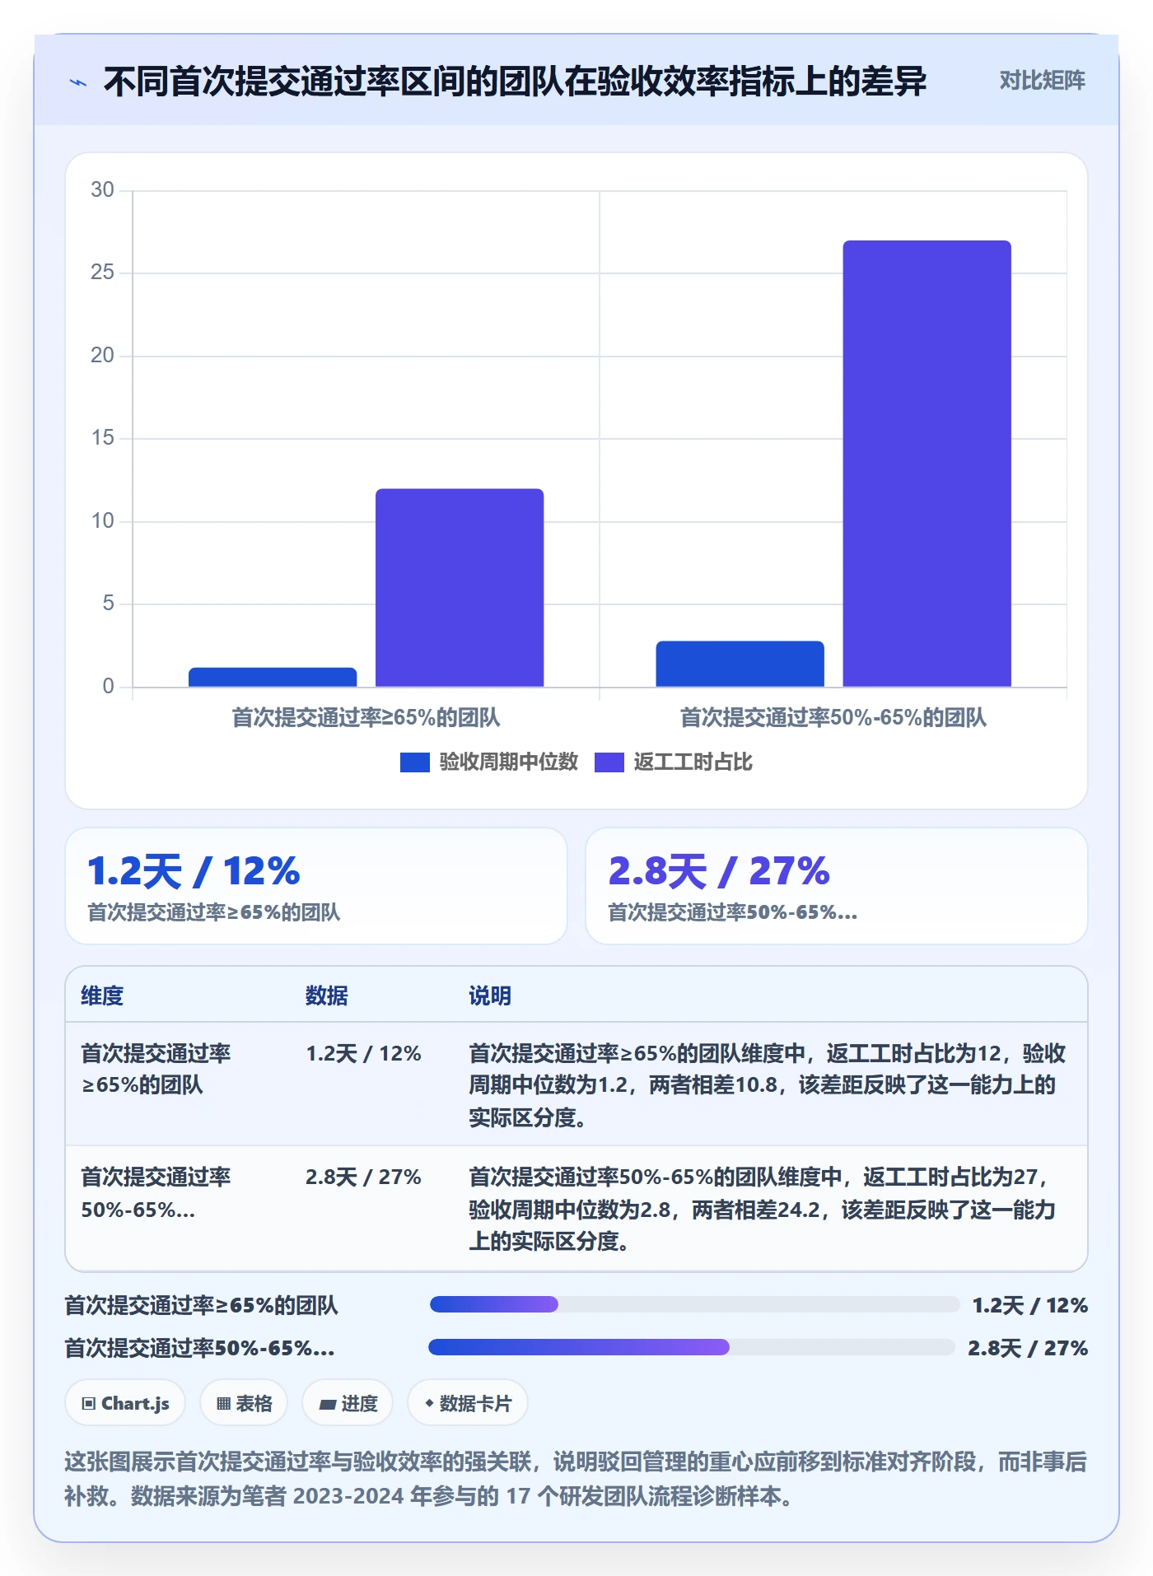Screen dimensions: 1153x1576
Task: Click table cell 1.2天 / 12%
Action: [x=363, y=1054]
